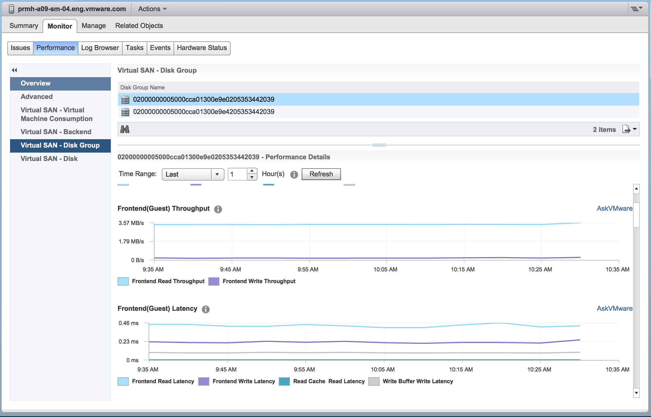Open the AskVMware link for Throughput
Screen dimensions: 651x417
(614, 209)
